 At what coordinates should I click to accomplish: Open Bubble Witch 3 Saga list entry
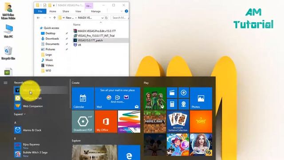(41, 154)
